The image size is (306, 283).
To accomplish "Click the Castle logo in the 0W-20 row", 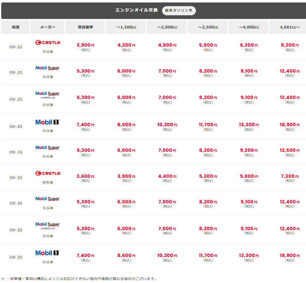I will click(48, 42).
